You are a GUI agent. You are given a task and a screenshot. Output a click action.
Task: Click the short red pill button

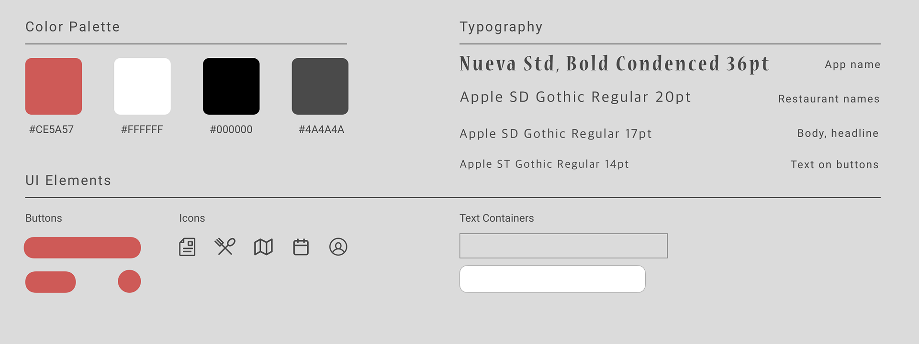51,282
